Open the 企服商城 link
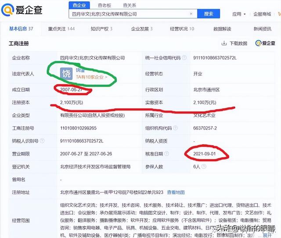281x238 pixels. [262, 14]
